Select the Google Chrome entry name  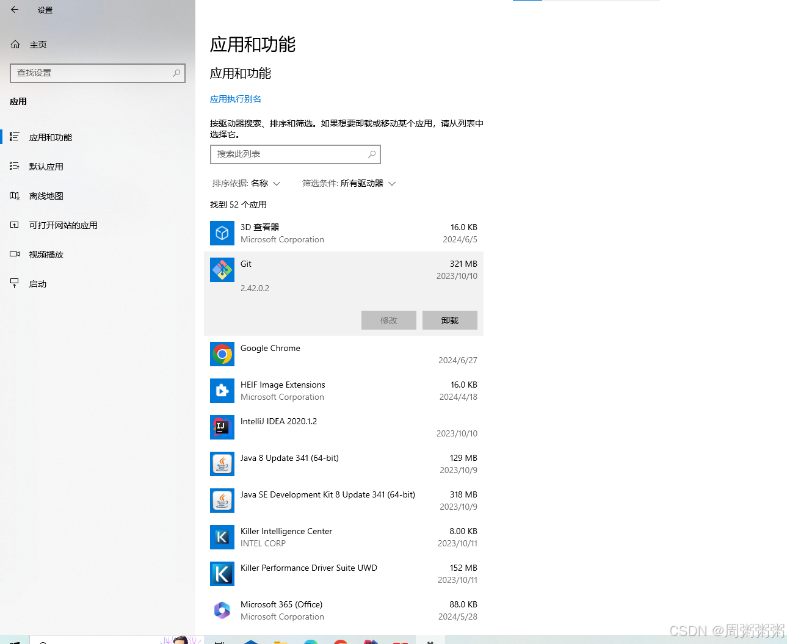pos(270,348)
